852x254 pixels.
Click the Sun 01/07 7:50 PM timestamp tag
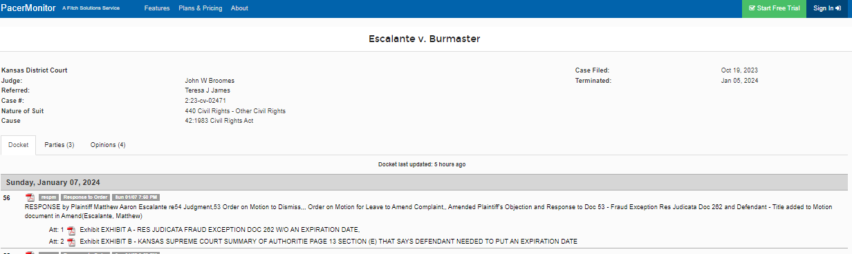pos(136,197)
